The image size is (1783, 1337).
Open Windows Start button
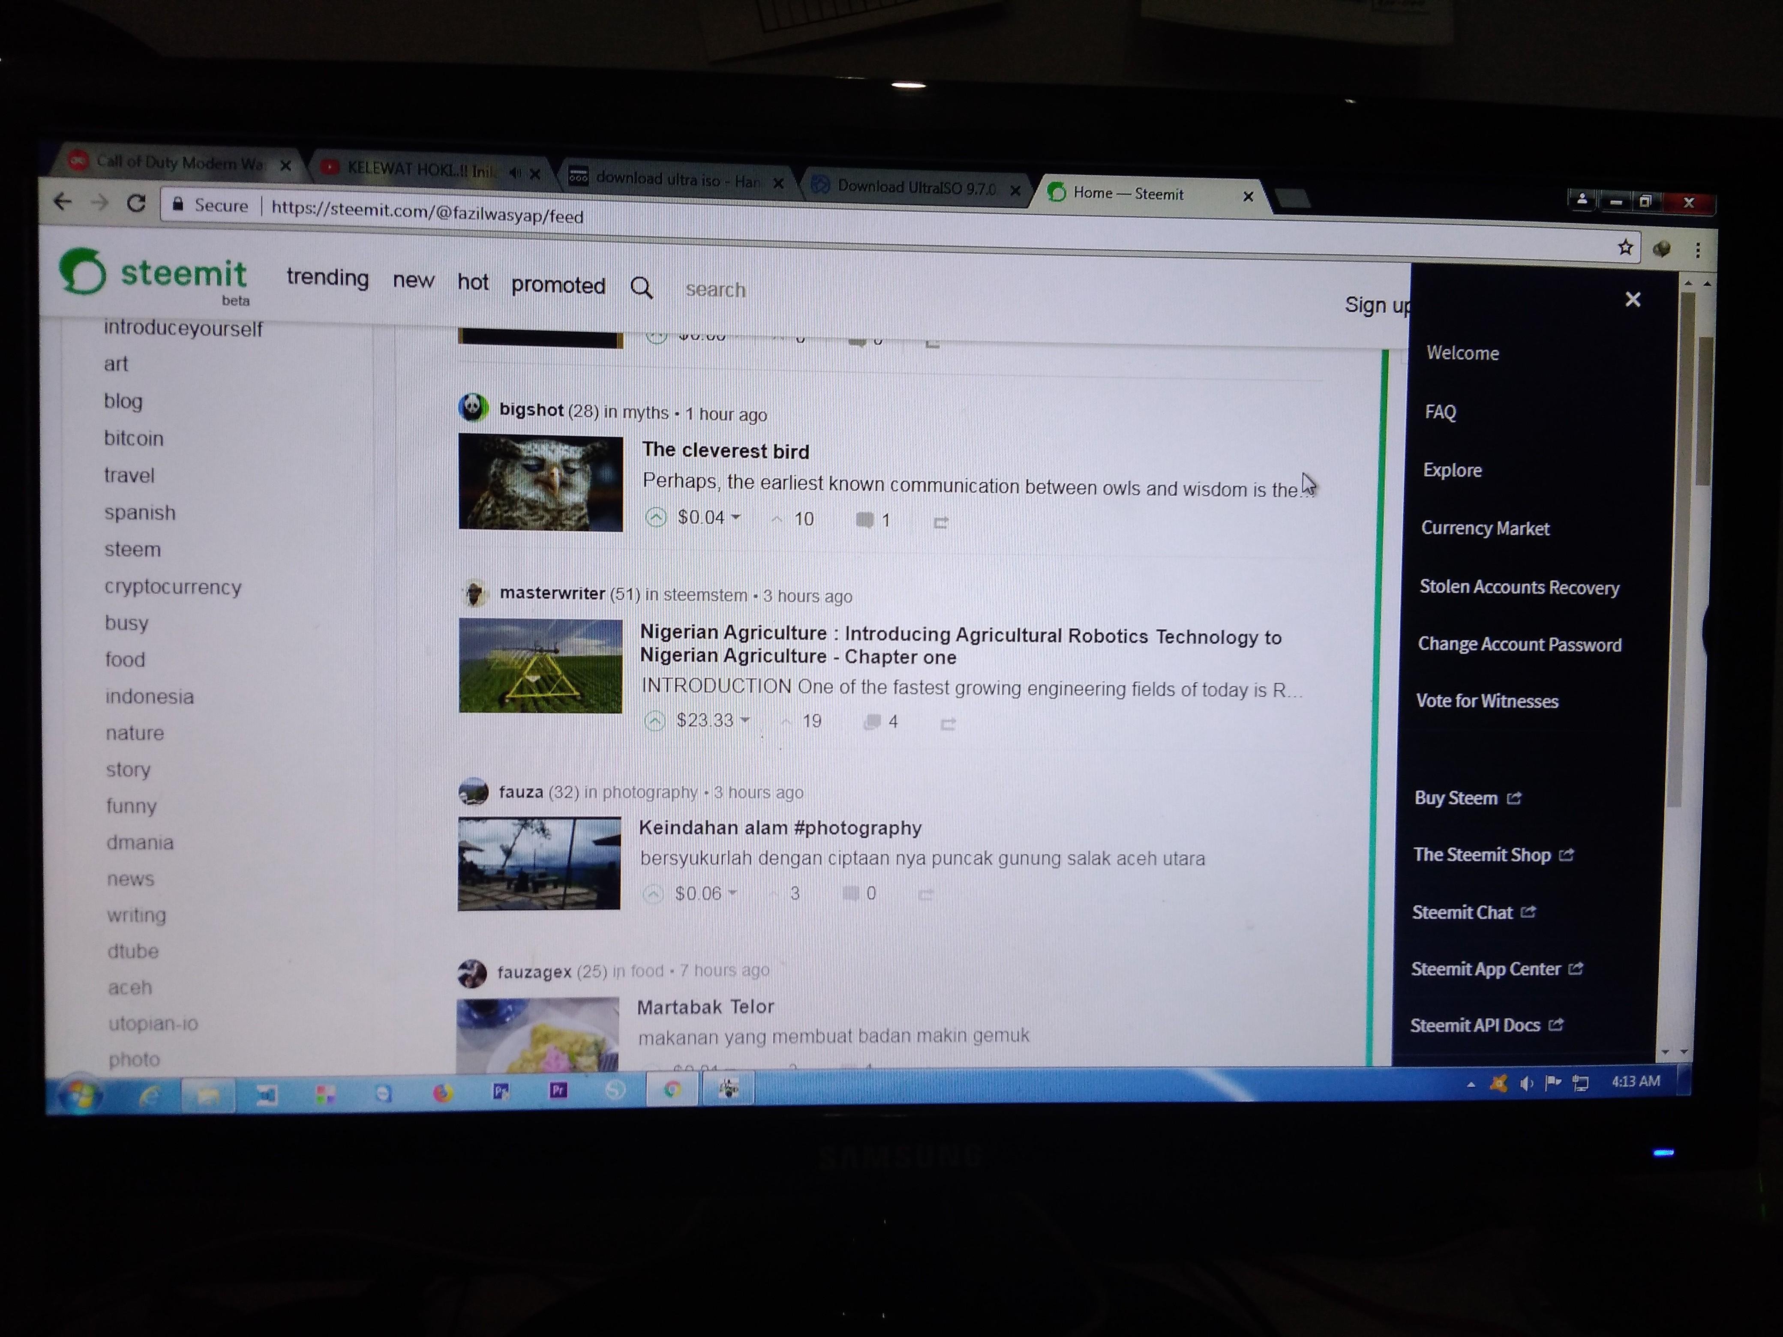(81, 1094)
